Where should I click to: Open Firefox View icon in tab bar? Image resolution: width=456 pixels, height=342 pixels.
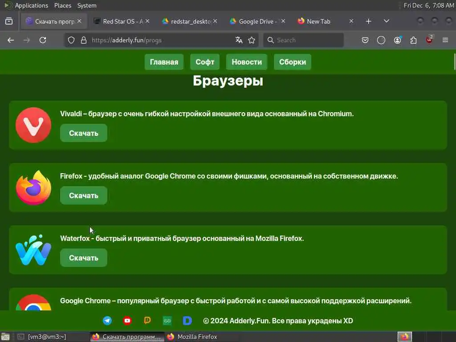click(x=9, y=21)
